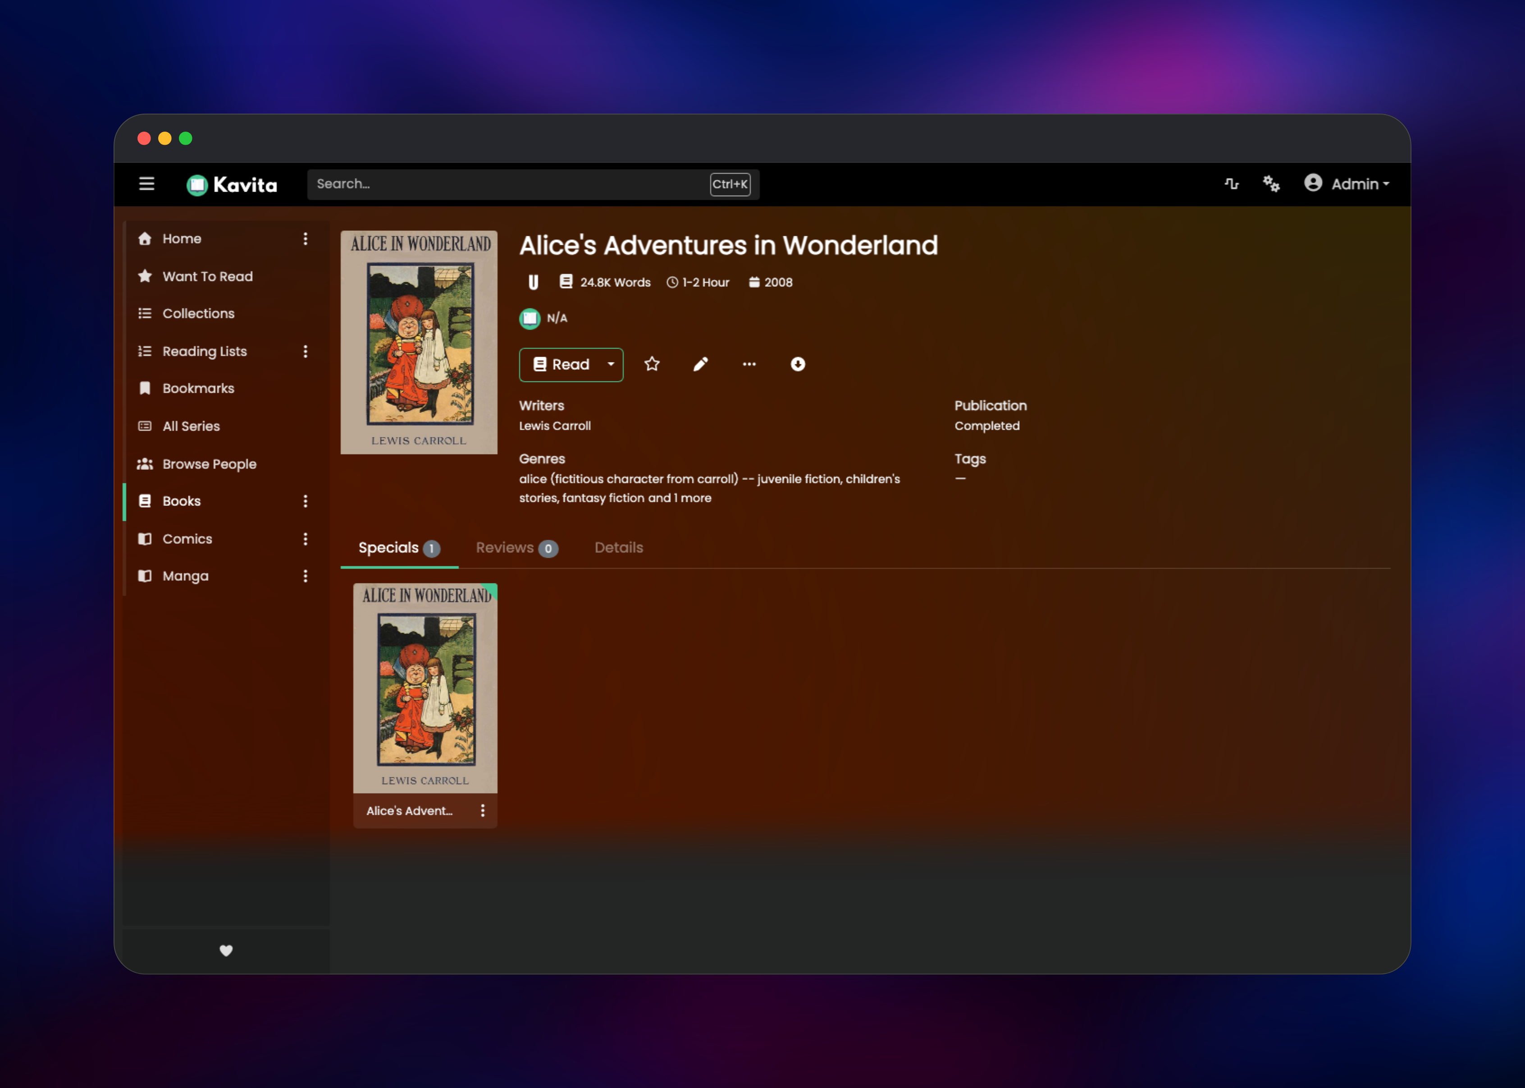The width and height of the screenshot is (1525, 1088).
Task: Open the Home item's three-dot menu
Action: 305,239
